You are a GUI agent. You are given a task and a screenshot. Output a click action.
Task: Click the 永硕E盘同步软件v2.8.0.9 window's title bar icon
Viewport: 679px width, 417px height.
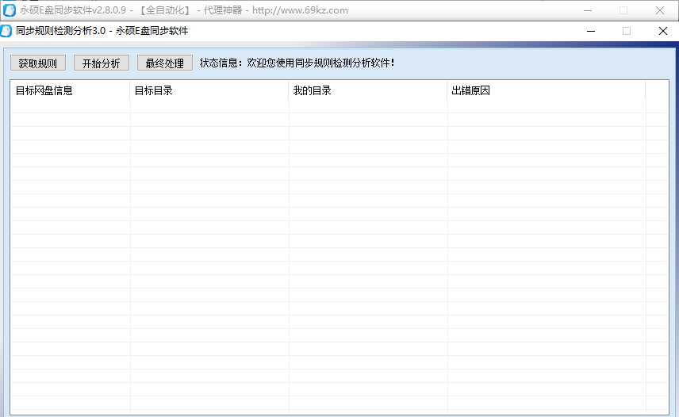(x=10, y=10)
